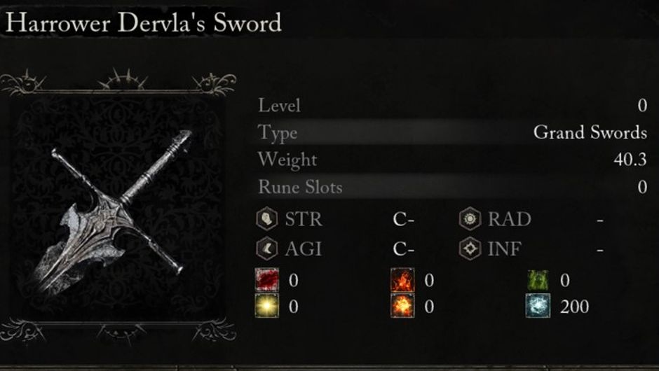
Task: Highlight the Rune Slots row
Action: [452, 187]
